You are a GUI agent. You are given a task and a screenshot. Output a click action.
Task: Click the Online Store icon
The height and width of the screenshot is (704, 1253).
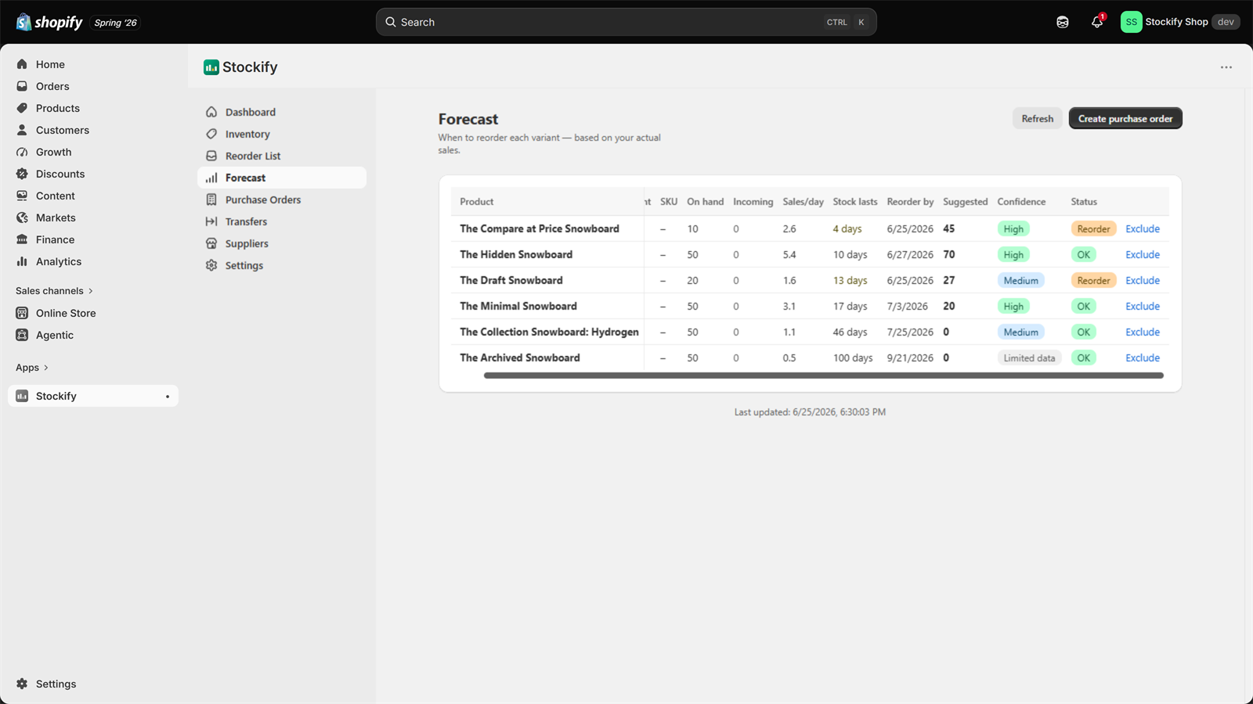point(22,313)
